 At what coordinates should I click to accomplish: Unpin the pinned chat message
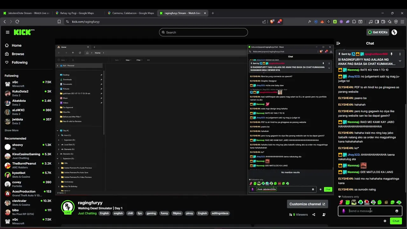pyautogui.click(x=391, y=54)
